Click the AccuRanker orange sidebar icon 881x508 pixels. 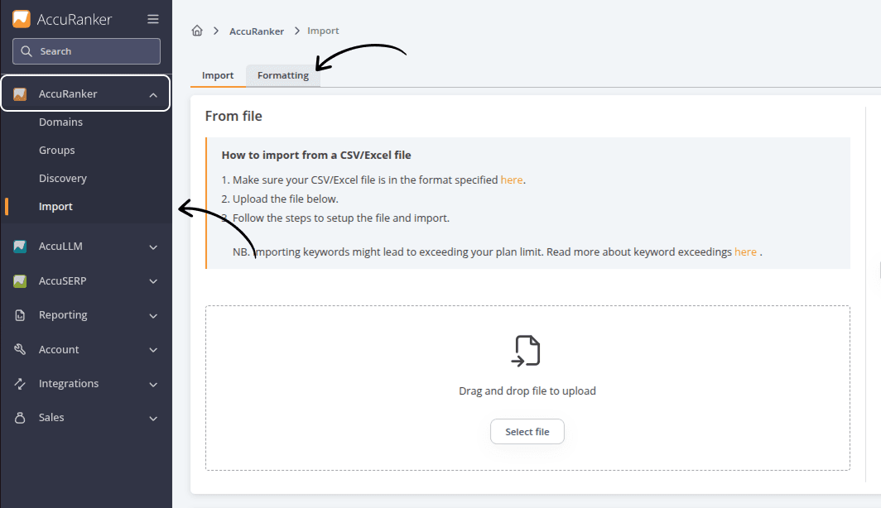[20, 93]
